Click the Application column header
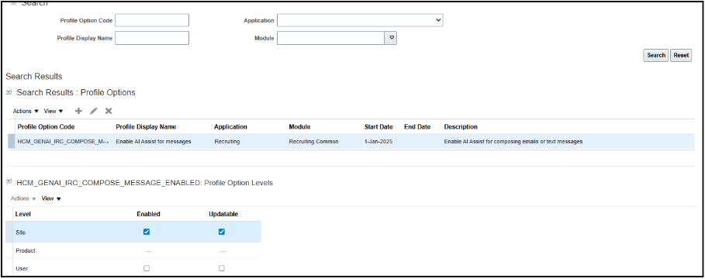 (230, 126)
